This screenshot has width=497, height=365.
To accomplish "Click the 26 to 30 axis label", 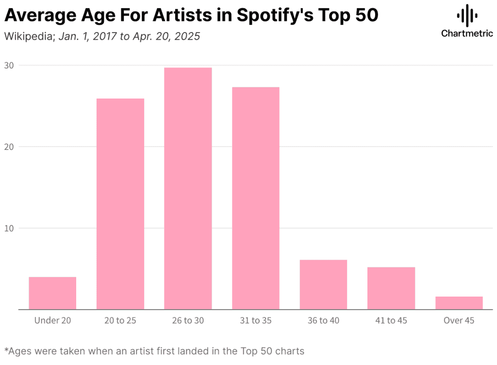I will pos(188,320).
